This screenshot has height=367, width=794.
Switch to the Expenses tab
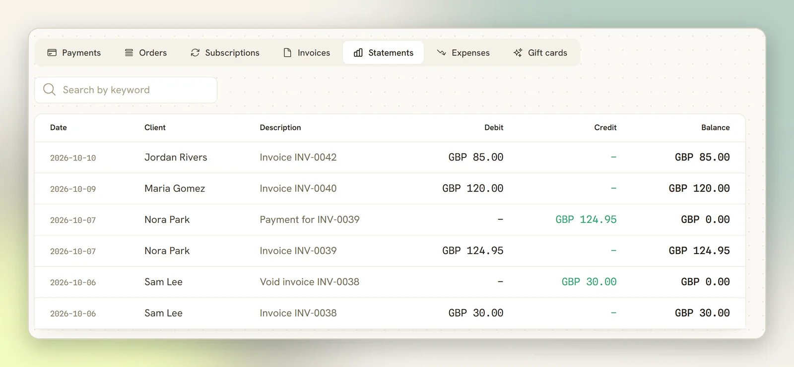tap(463, 52)
